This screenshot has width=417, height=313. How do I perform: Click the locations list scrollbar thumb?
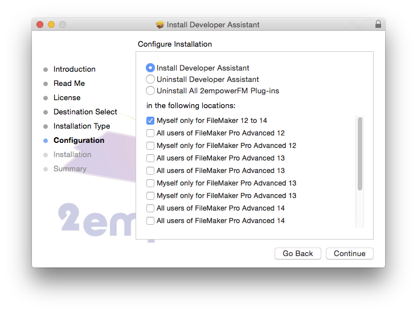[x=360, y=154]
